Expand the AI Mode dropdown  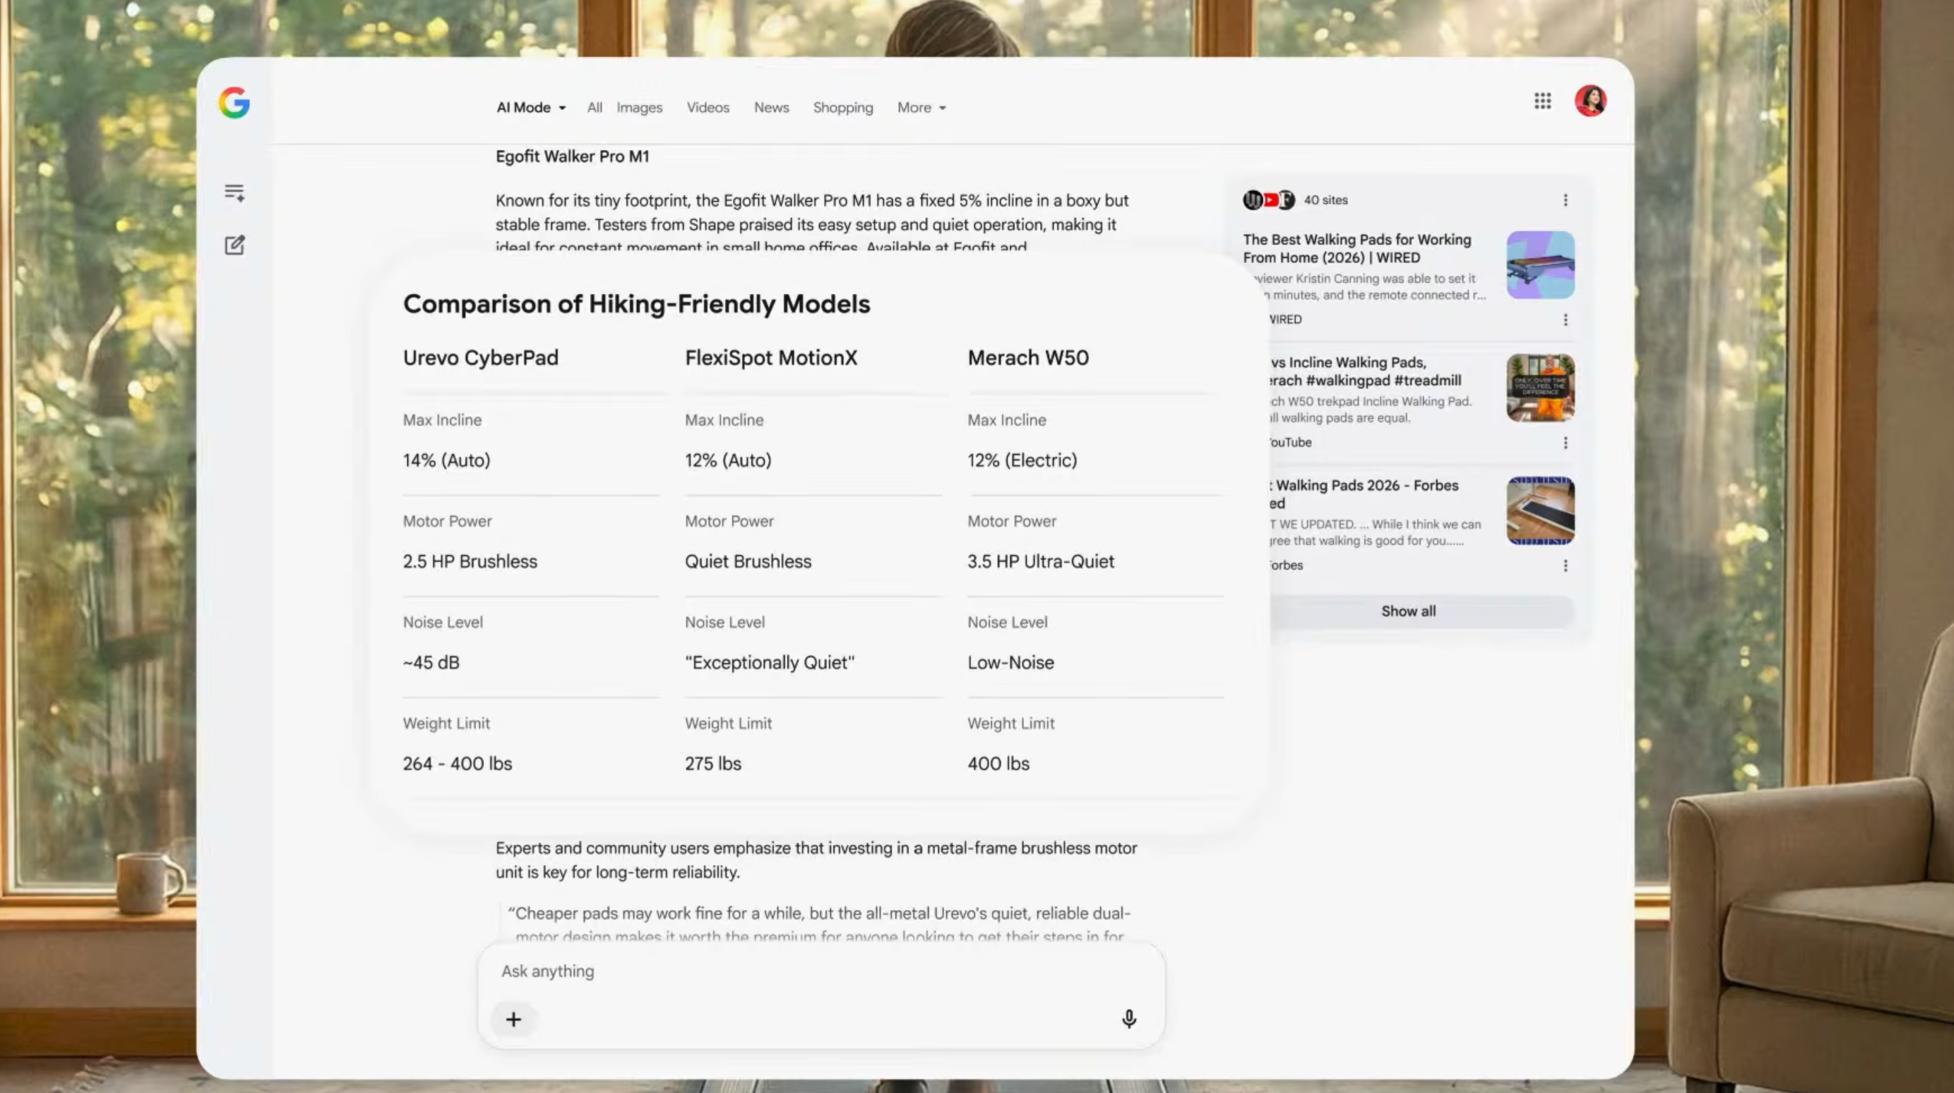[x=531, y=108]
